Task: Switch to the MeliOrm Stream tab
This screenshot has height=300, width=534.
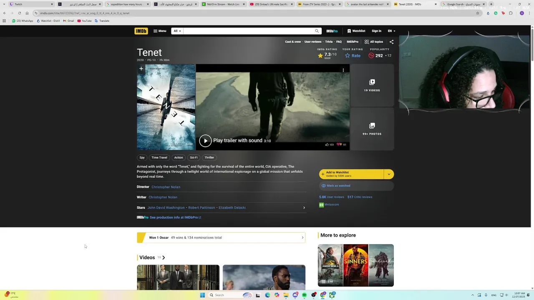Action: [224, 4]
